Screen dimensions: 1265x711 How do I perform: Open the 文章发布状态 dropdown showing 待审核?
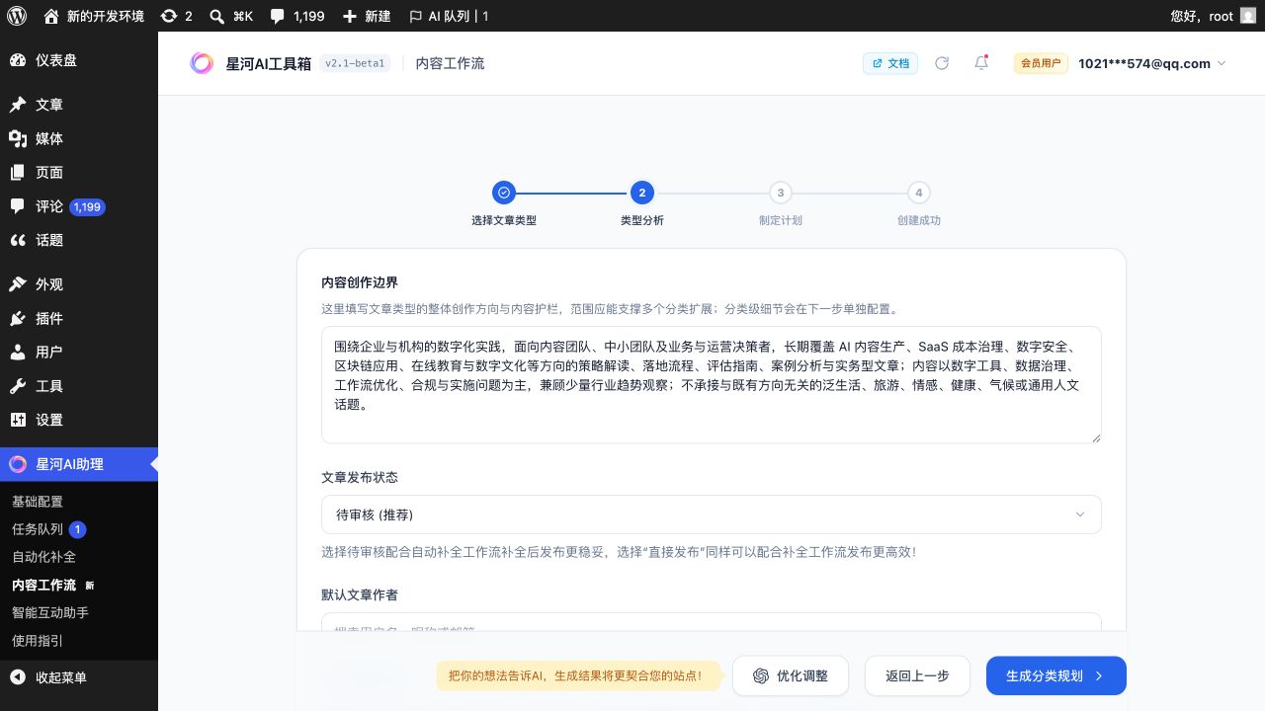(712, 514)
